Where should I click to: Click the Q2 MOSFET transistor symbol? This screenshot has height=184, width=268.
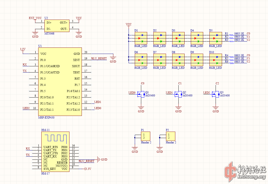pos(178,94)
